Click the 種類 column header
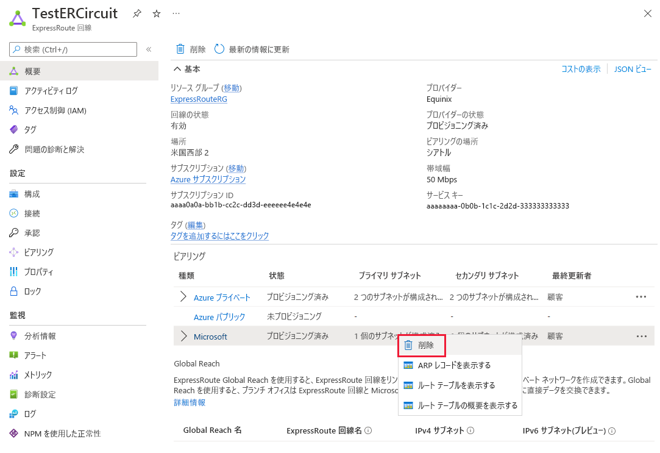Screen dimensions: 660x453 tap(186, 276)
